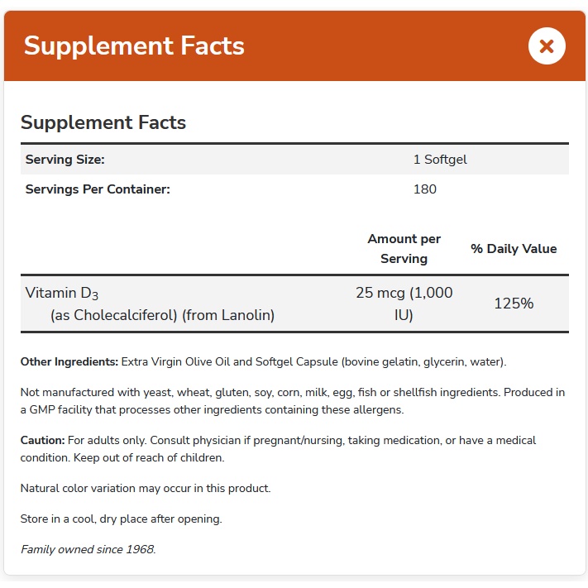Click the white Supplement Facts banner title

click(x=134, y=45)
